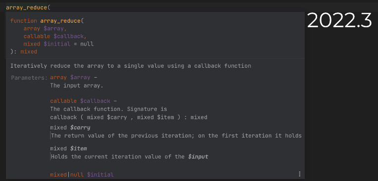Image resolution: width=378 pixels, height=181 pixels.
Task: Click the bold $input reference
Action: coord(198,157)
